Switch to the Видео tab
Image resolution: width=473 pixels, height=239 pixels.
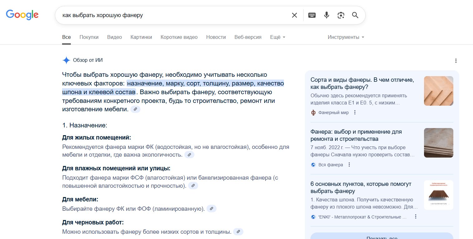[115, 37]
